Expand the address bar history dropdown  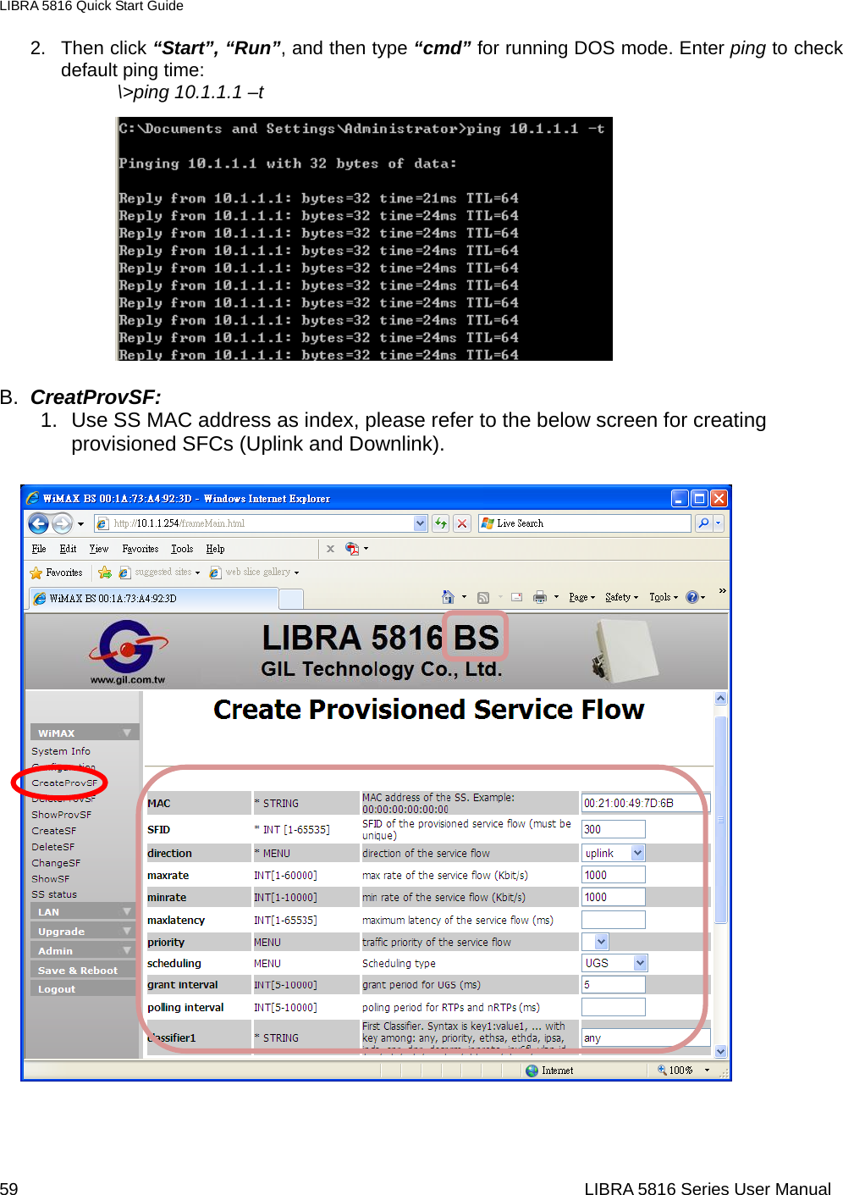pos(421,523)
